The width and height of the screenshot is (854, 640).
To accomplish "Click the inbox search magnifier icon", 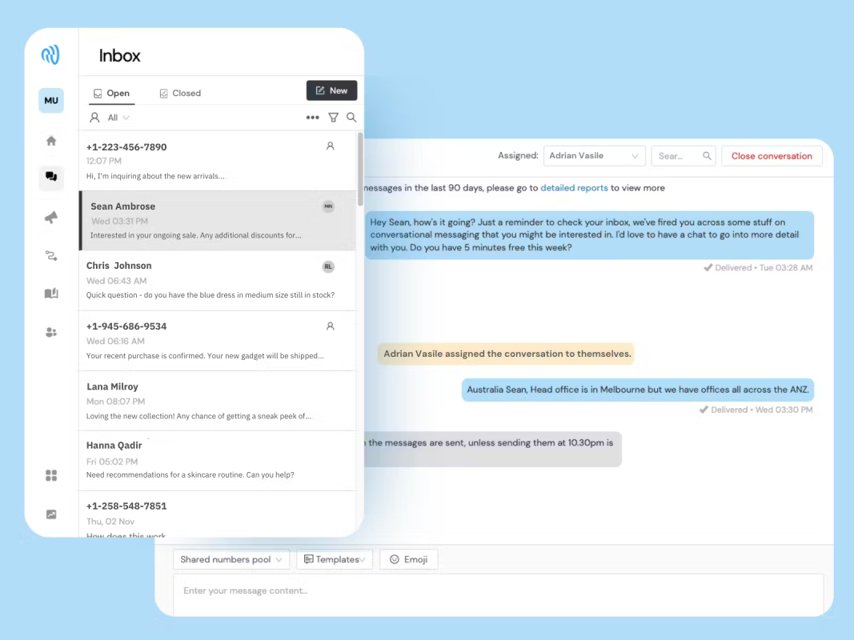I will click(352, 118).
